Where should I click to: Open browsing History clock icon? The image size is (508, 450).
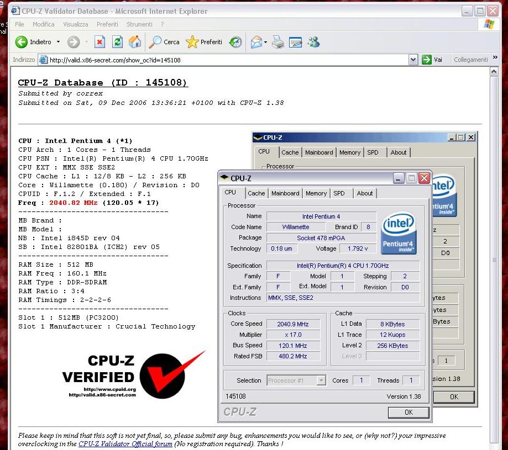[x=235, y=42]
